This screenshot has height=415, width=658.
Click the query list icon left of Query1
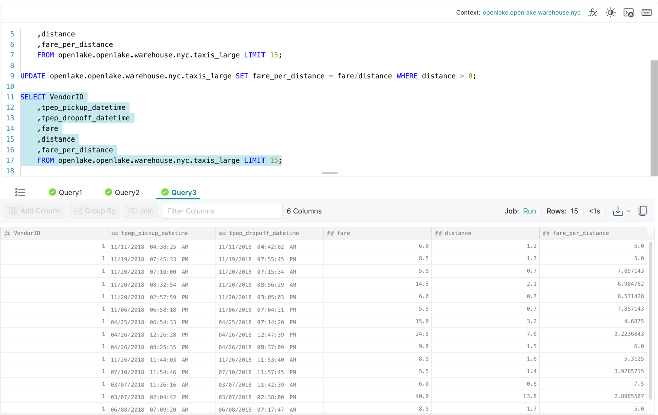[20, 192]
